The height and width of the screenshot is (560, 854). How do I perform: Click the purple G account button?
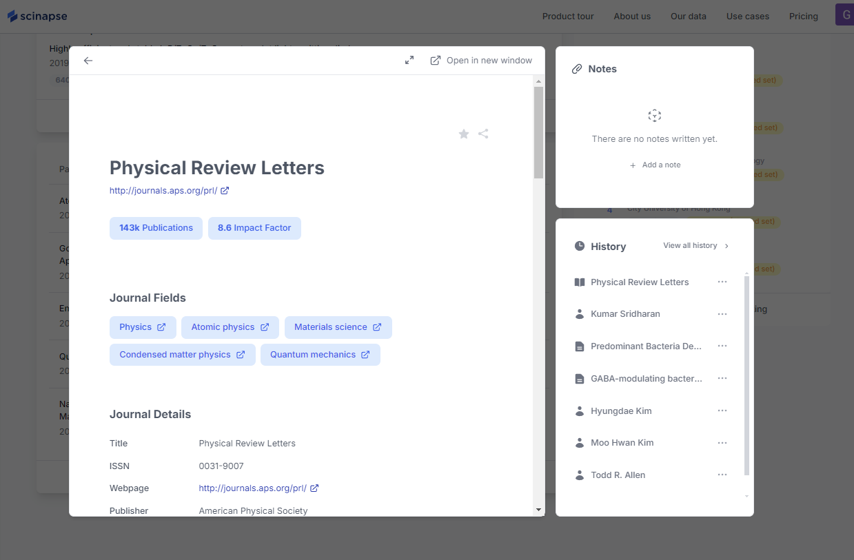coord(844,14)
